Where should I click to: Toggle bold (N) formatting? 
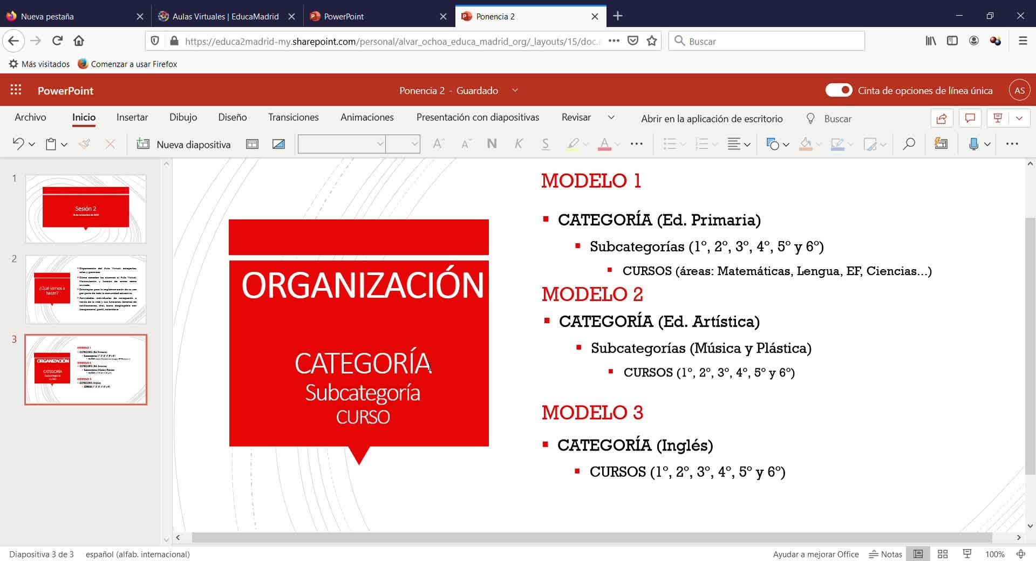pyautogui.click(x=492, y=144)
